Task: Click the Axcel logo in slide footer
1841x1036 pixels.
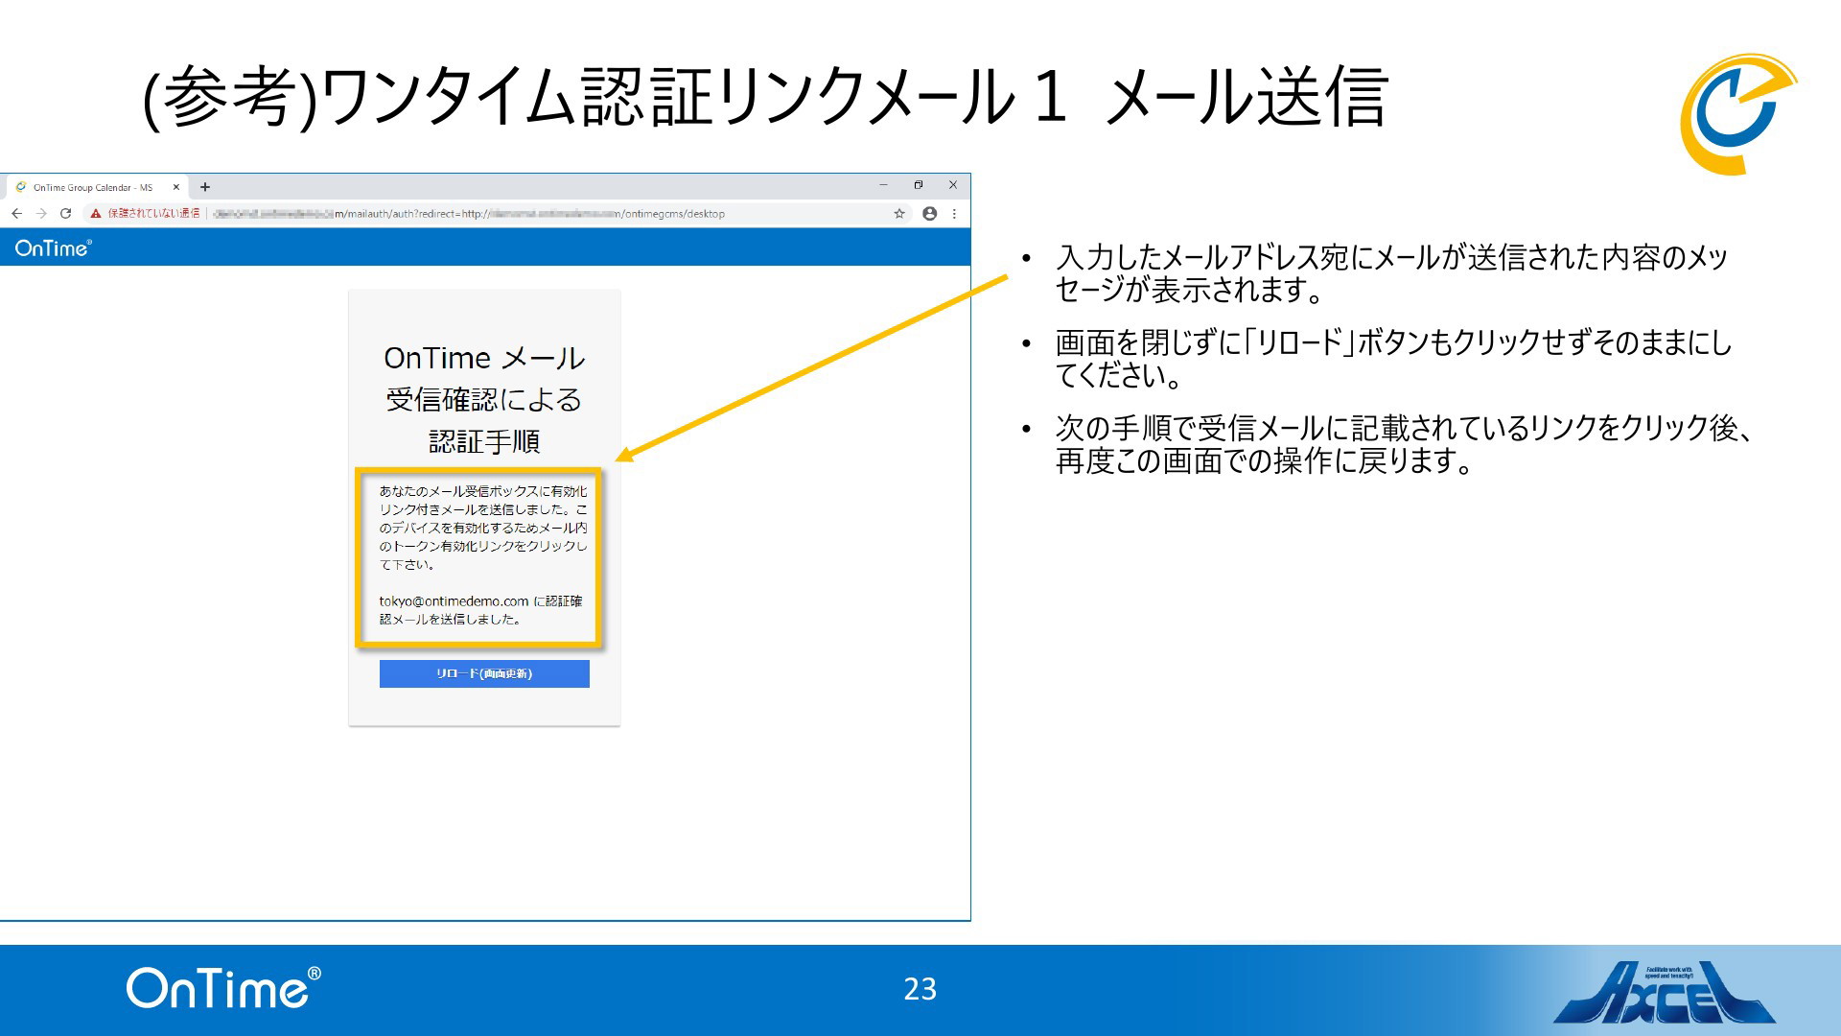Action: pyautogui.click(x=1665, y=992)
